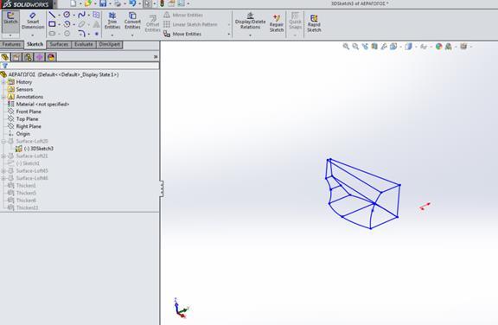The height and width of the screenshot is (325, 498).
Task: Click Repair Sketch tool
Action: 277,22
